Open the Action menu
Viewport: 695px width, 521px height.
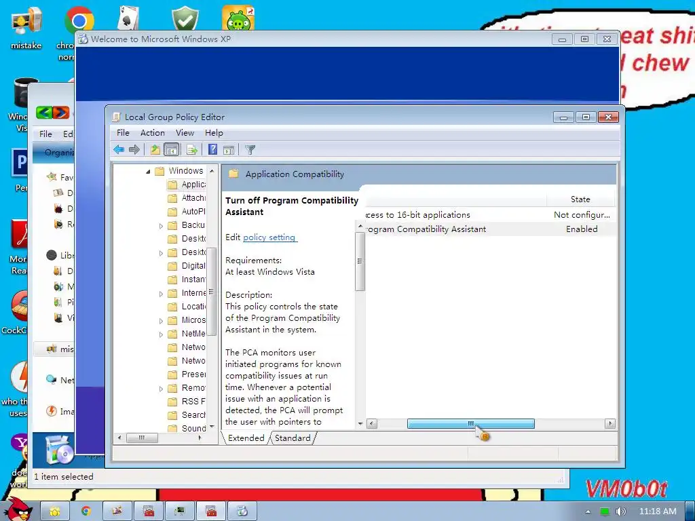pos(153,133)
